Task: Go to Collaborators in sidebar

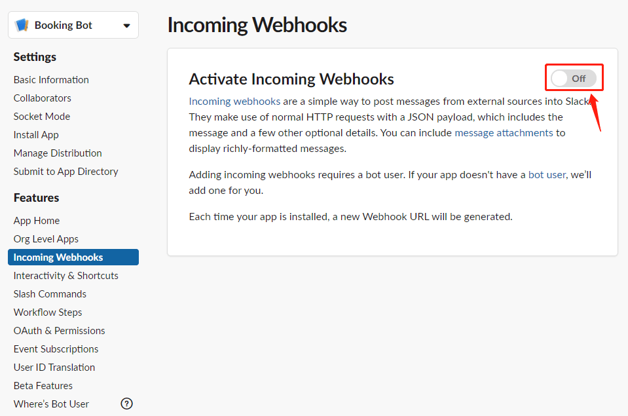Action: (43, 98)
